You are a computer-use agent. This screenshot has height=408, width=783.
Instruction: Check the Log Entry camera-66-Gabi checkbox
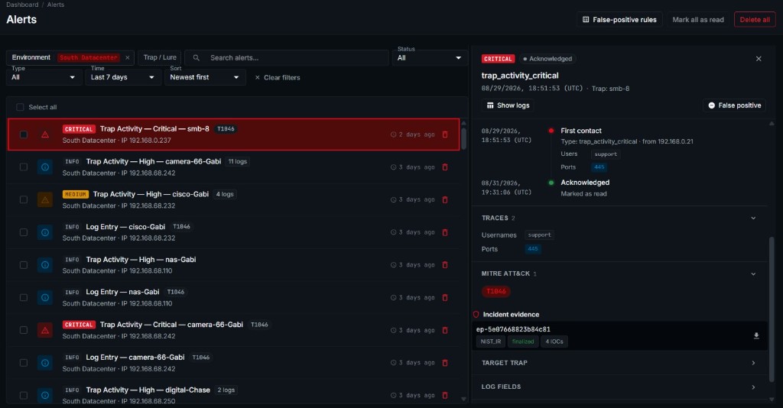click(24, 363)
